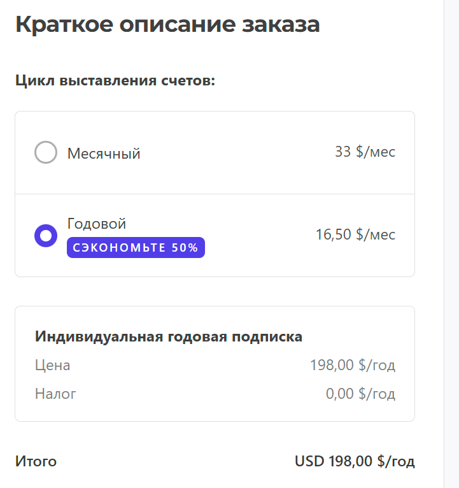The image size is (459, 488).
Task: Click the "Годовой" option label
Action: (x=97, y=224)
